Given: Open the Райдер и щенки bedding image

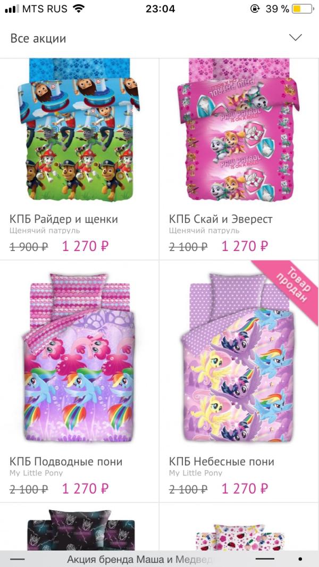Looking at the screenshot, I should click(79, 129).
